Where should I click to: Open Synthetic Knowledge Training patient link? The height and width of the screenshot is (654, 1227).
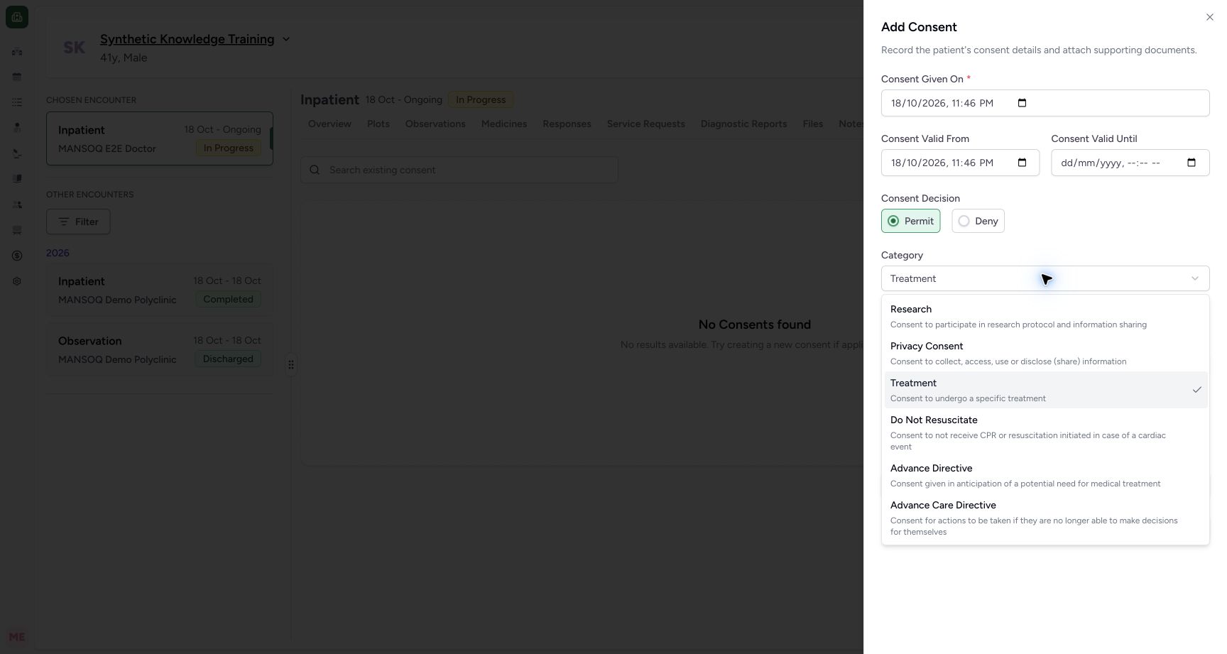point(187,39)
